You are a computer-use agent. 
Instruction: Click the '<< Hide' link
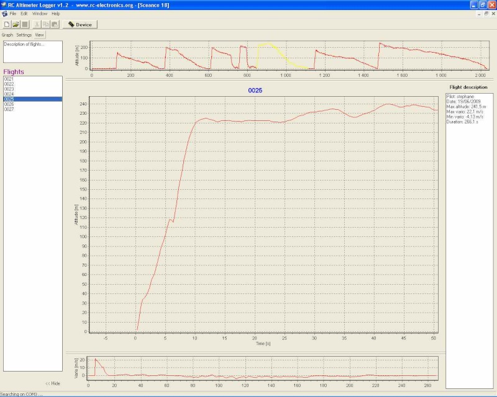pyautogui.click(x=53, y=383)
